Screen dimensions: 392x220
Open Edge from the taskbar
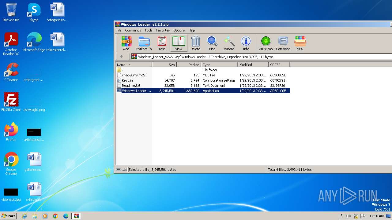click(x=66, y=216)
